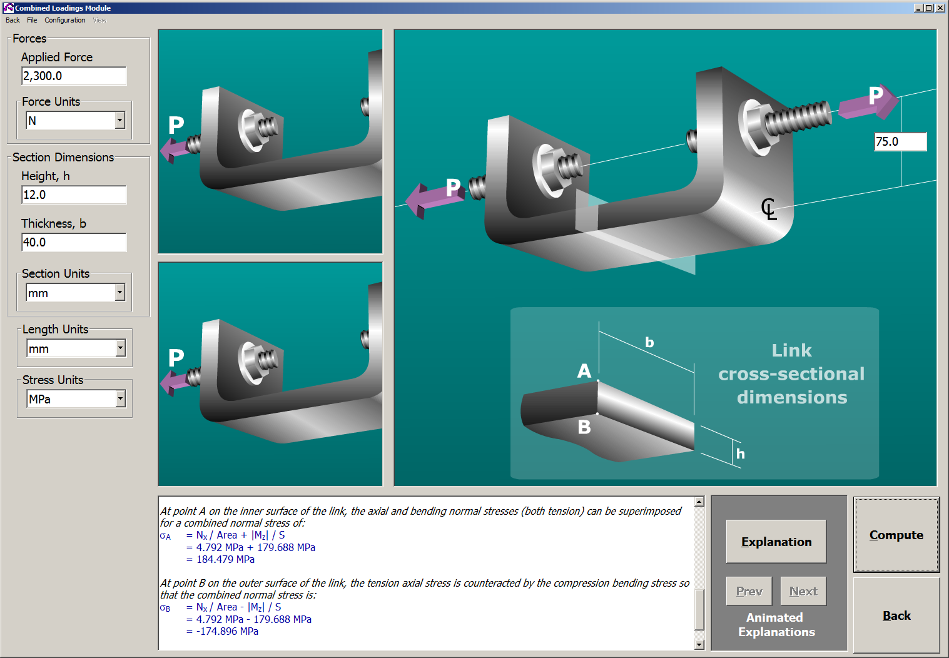Select the Back menu item

(x=11, y=20)
